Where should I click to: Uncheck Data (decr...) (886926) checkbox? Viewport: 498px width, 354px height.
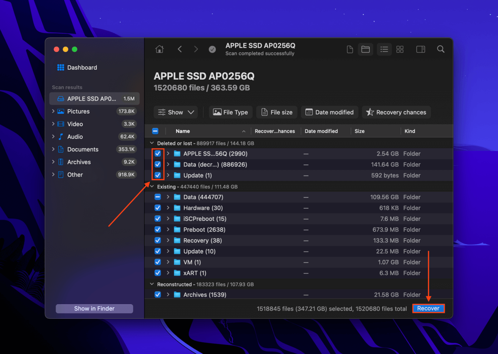pyautogui.click(x=158, y=164)
